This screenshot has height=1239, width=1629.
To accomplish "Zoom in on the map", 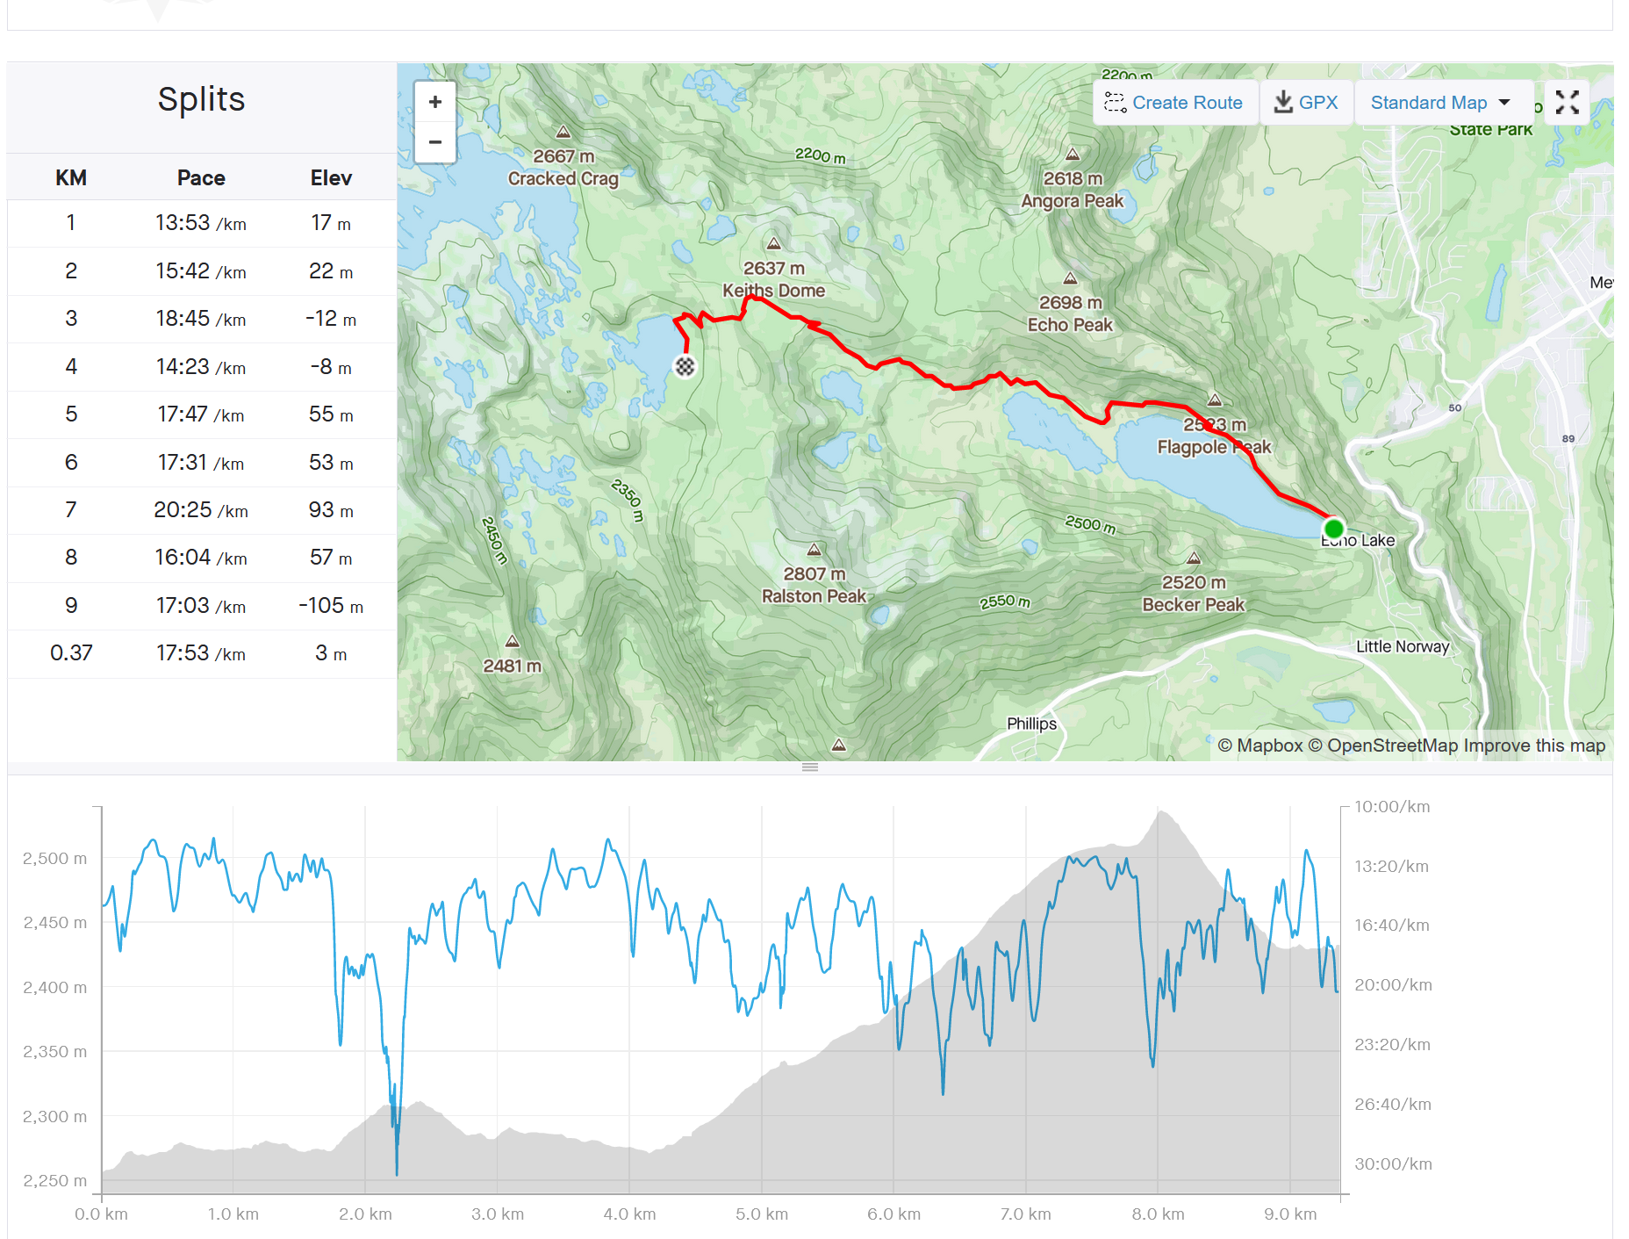I will (x=435, y=103).
